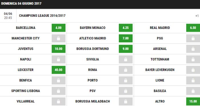Choose Altro odds 15.00
200x106 pixels.
pos(193,101)
